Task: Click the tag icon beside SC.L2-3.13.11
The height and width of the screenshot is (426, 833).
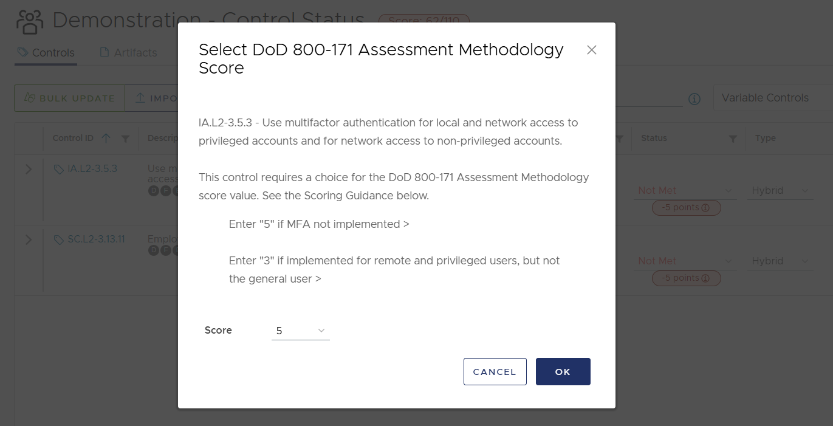Action: tap(59, 240)
